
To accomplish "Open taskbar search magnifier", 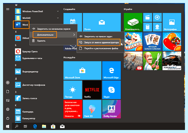I will [x=17, y=126].
